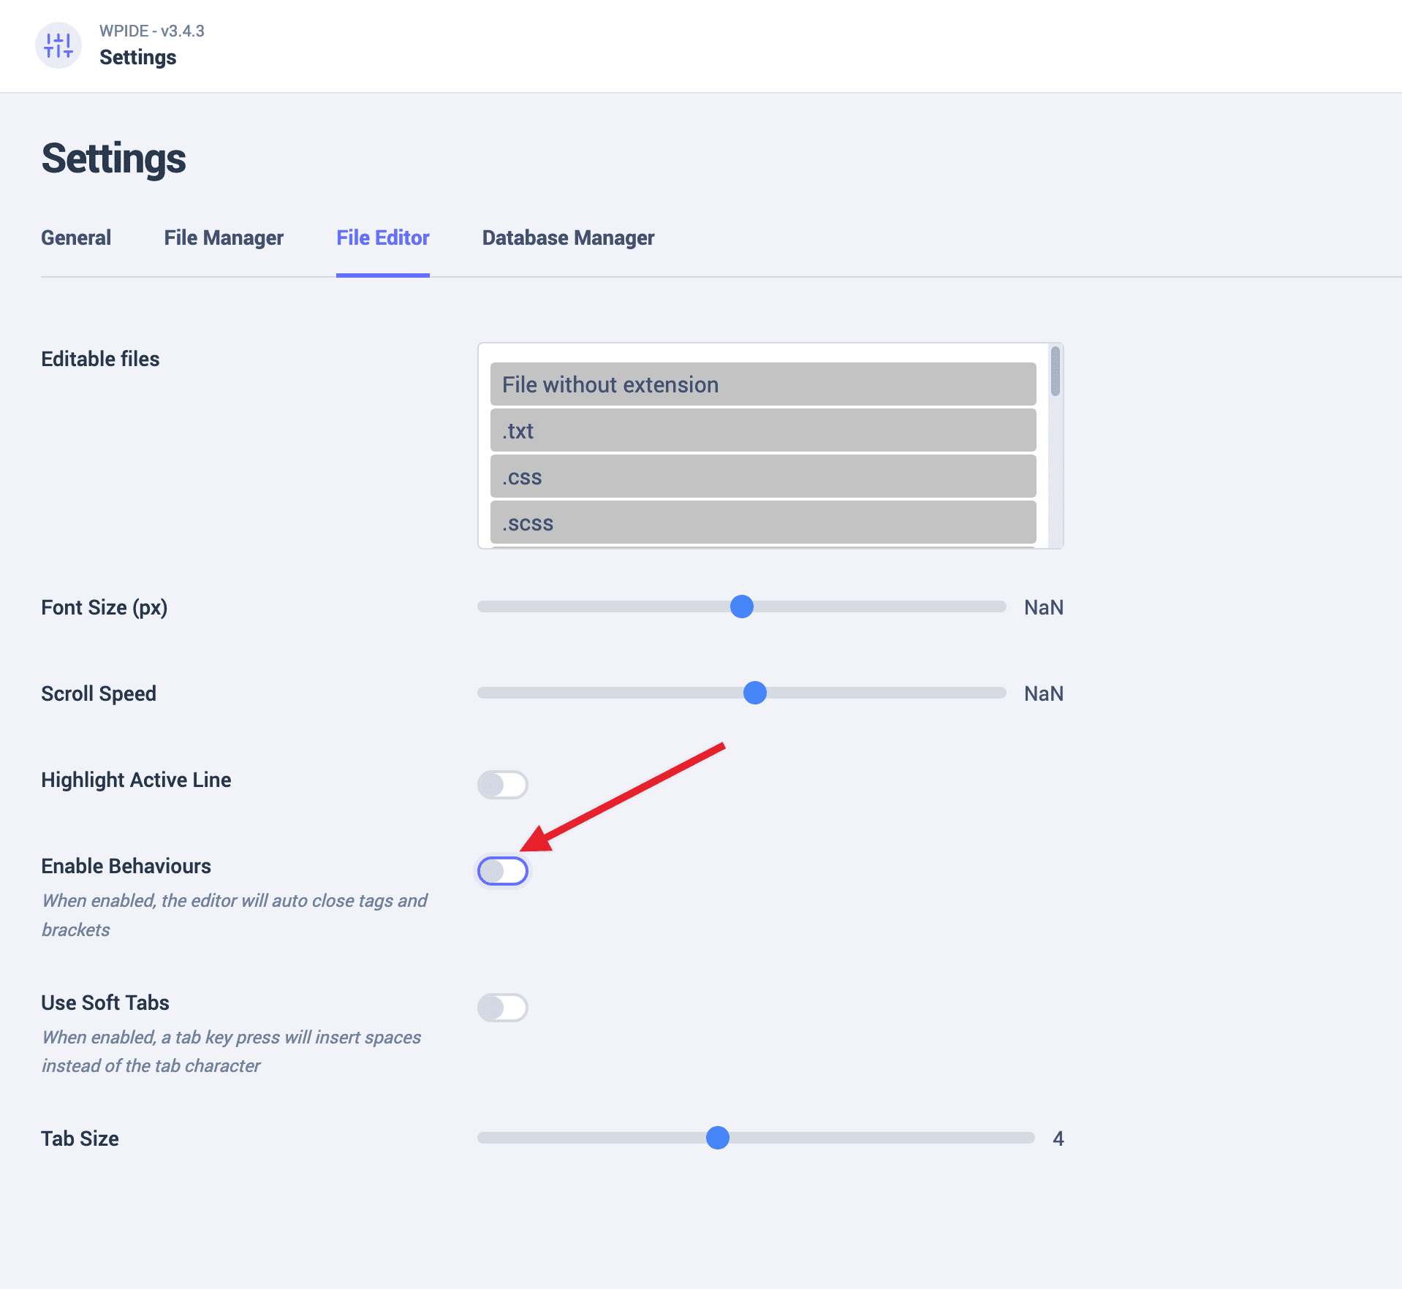Viewport: 1402px width, 1289px height.
Task: Click the 'WPIDE - v3.4.3' version text
Action: coord(152,31)
